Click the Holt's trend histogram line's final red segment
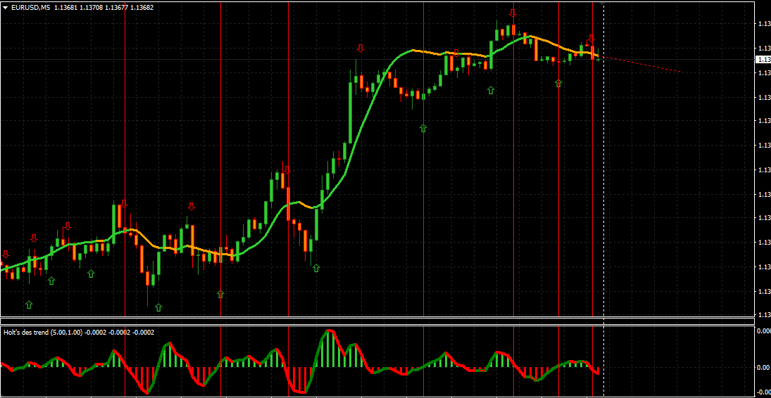Screen dimensions: 771x398 click(x=594, y=368)
